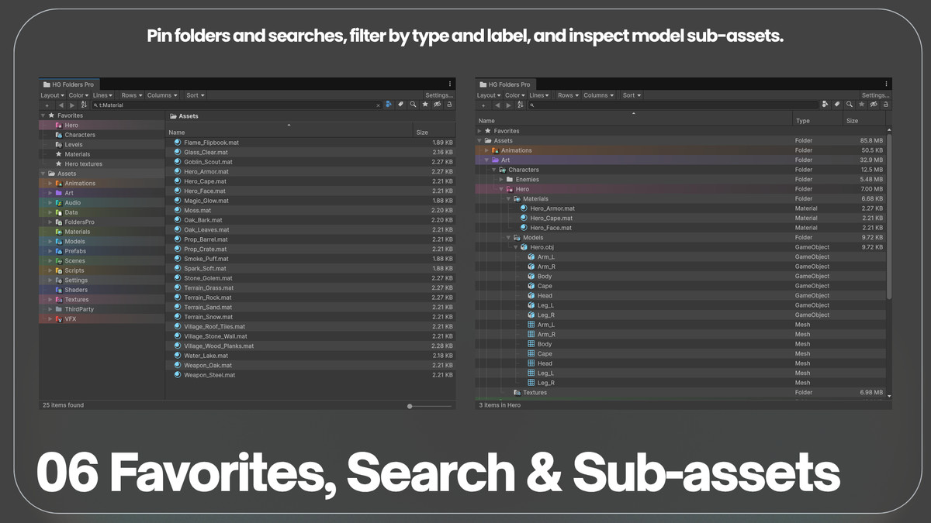The width and height of the screenshot is (931, 523).
Task: Click the right panel's vertical scrollbar
Action: coord(889,217)
